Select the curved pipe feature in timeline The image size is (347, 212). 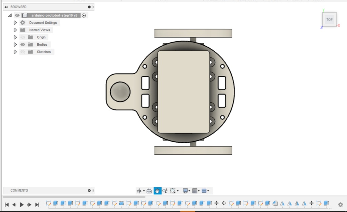[x=122, y=203]
